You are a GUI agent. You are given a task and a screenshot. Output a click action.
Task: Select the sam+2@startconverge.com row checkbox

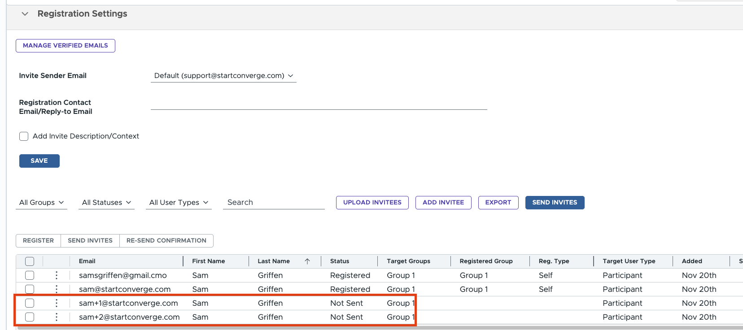30,317
